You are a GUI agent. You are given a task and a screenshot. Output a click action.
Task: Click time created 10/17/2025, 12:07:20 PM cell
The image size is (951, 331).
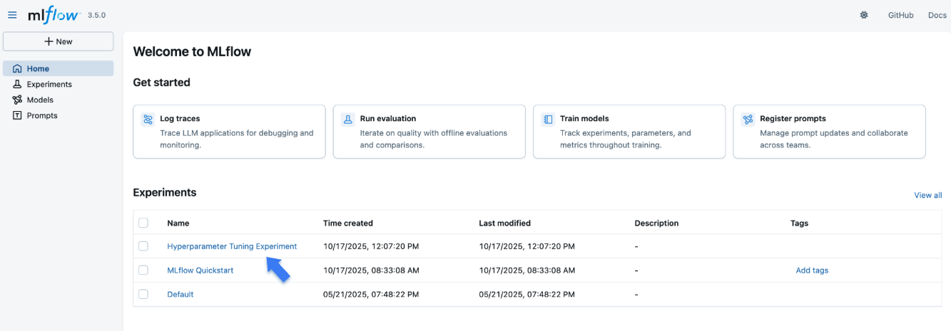click(371, 246)
